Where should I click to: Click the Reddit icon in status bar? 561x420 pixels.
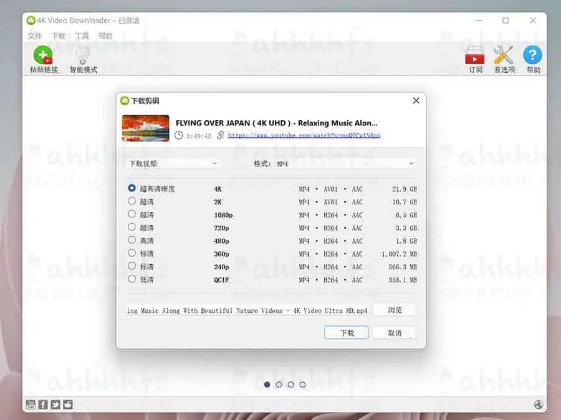point(68,404)
